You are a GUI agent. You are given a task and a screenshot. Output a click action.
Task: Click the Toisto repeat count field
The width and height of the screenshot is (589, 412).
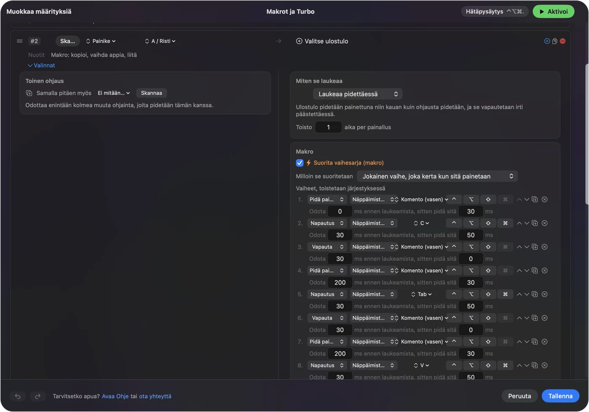point(329,127)
